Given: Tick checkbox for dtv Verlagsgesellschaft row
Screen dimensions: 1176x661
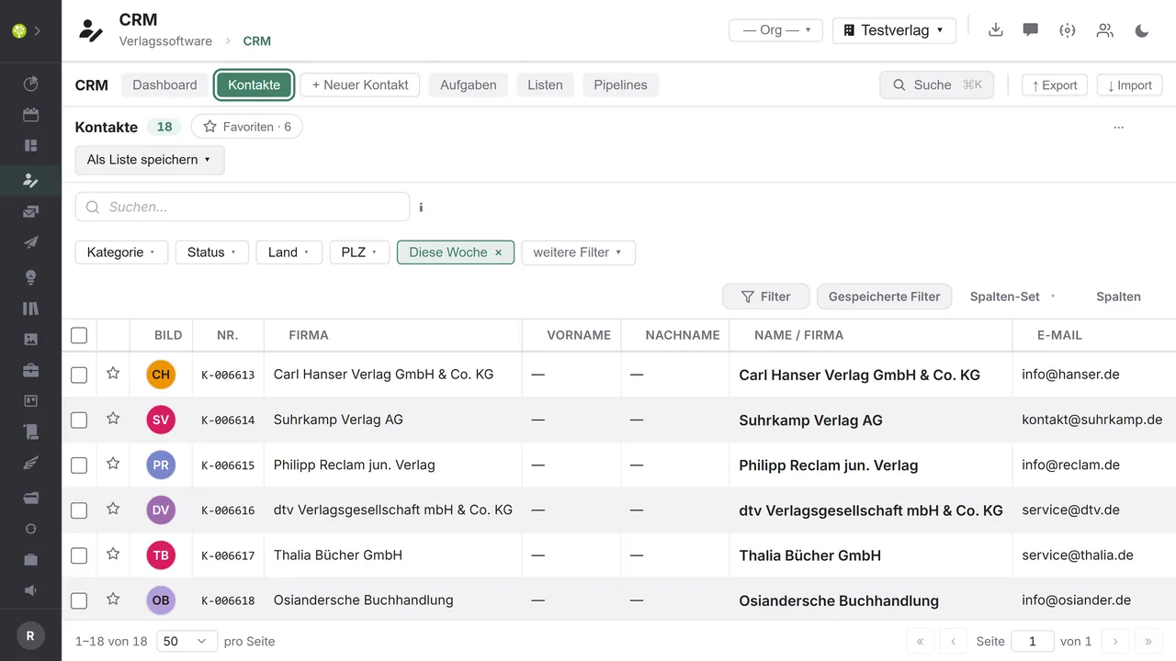Looking at the screenshot, I should [79, 510].
